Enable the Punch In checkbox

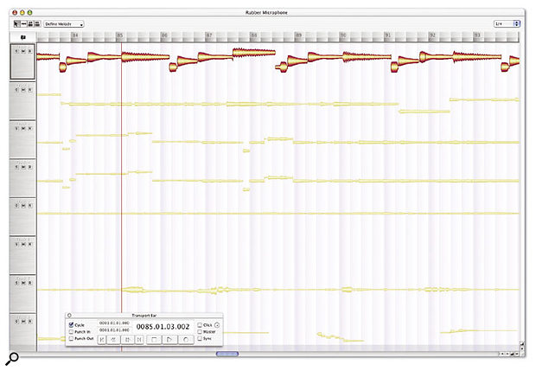pyautogui.click(x=71, y=330)
